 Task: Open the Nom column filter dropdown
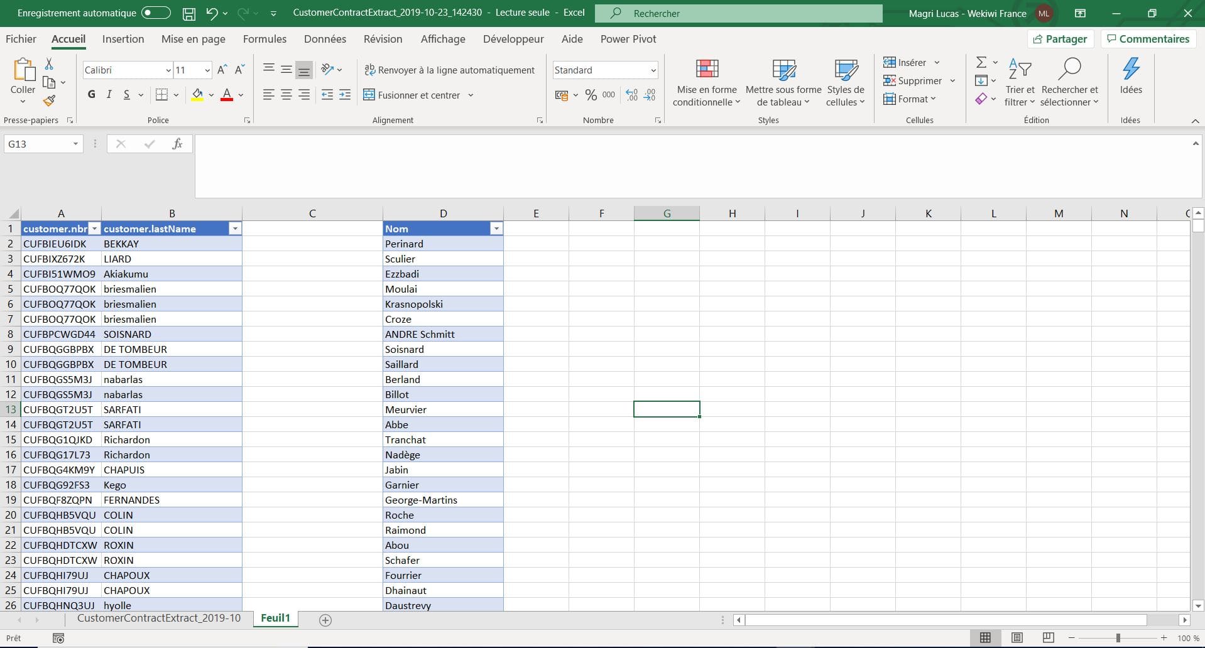pos(496,229)
